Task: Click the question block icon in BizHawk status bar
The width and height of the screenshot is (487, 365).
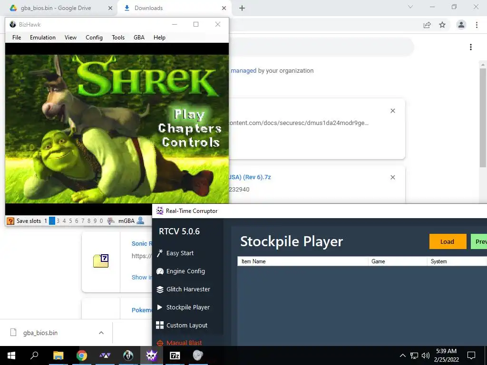Action: [10, 221]
